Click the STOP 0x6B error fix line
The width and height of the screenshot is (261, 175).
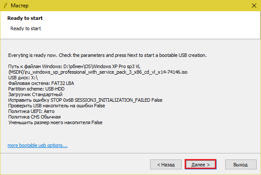[85, 100]
